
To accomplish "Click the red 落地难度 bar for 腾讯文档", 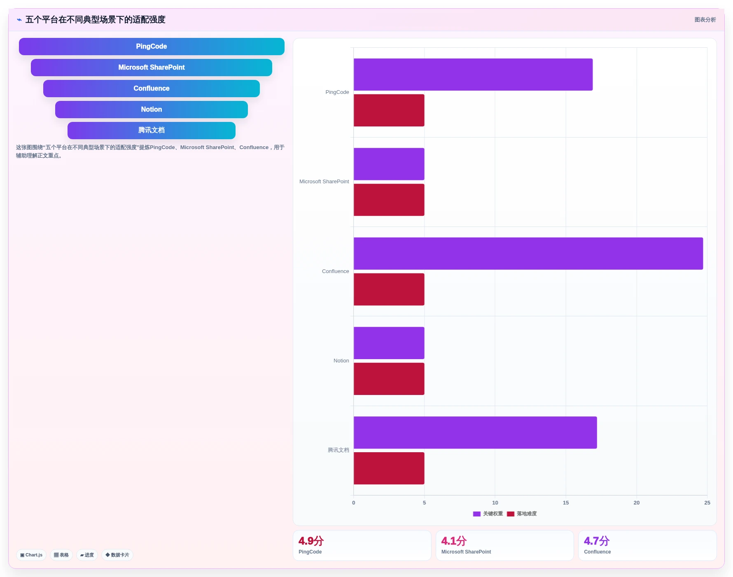I will click(x=389, y=468).
